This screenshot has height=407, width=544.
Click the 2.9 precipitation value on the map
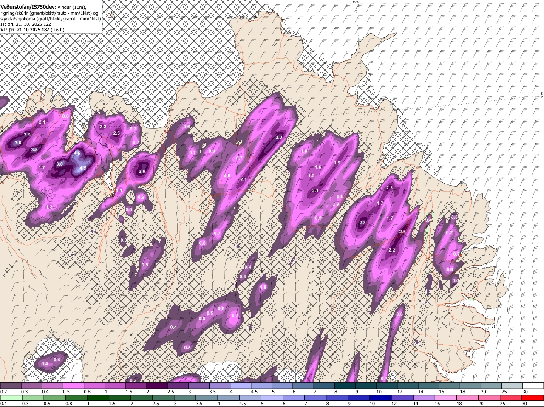pos(27,135)
